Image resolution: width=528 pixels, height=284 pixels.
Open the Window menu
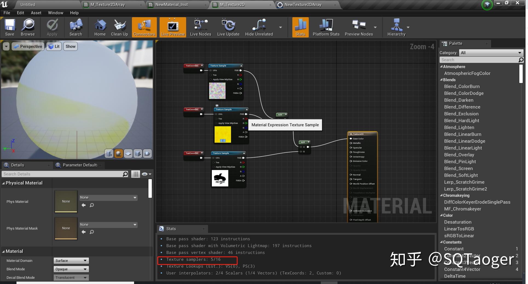point(55,13)
